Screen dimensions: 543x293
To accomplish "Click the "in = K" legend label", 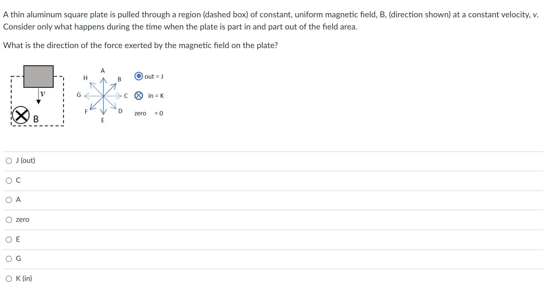I will point(156,96).
